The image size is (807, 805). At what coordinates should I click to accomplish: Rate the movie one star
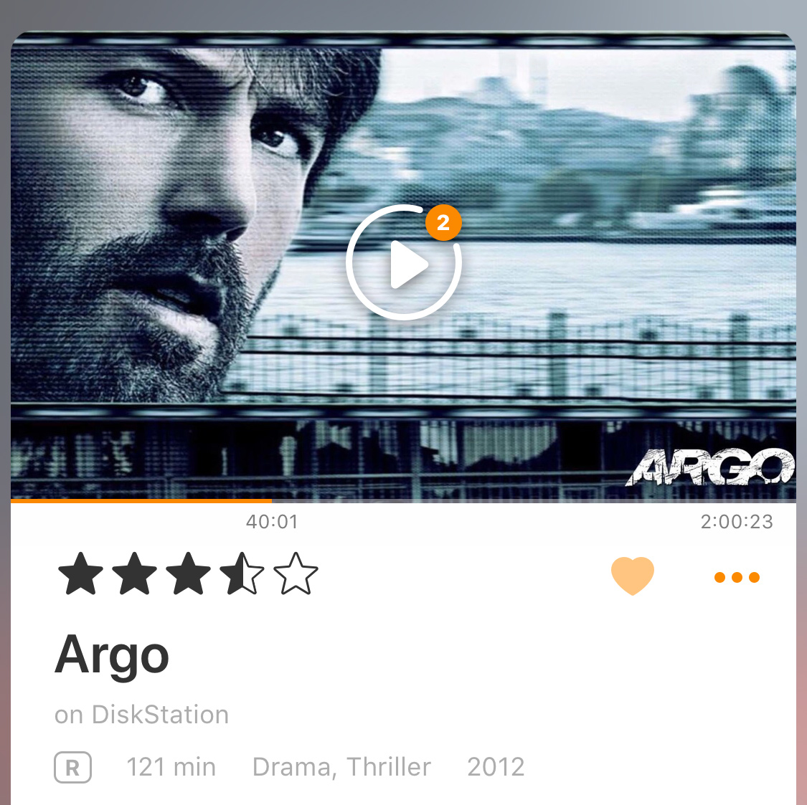(81, 573)
